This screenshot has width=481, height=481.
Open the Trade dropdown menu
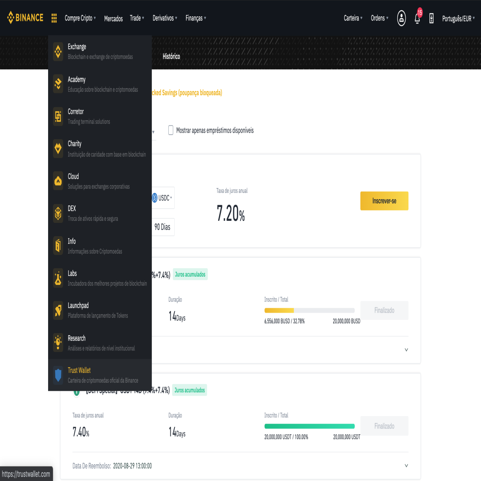pyautogui.click(x=137, y=18)
